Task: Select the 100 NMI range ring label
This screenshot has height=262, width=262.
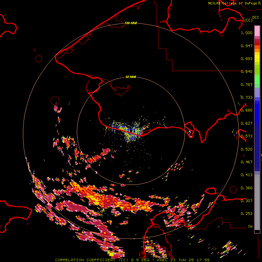Action: tap(131, 23)
